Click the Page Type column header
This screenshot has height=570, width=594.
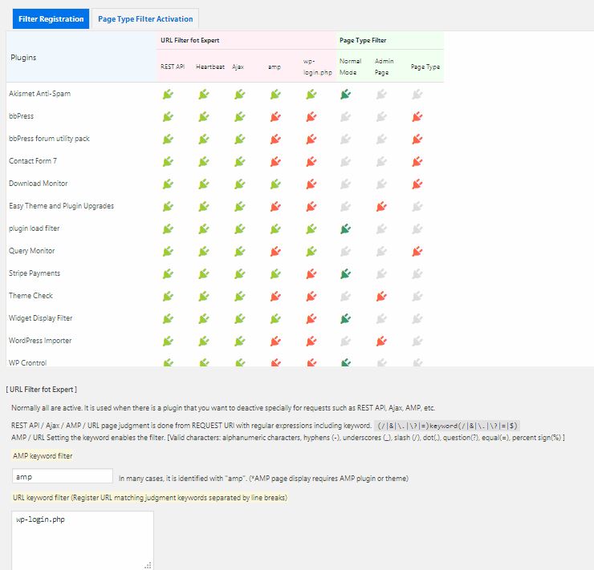tap(425, 67)
